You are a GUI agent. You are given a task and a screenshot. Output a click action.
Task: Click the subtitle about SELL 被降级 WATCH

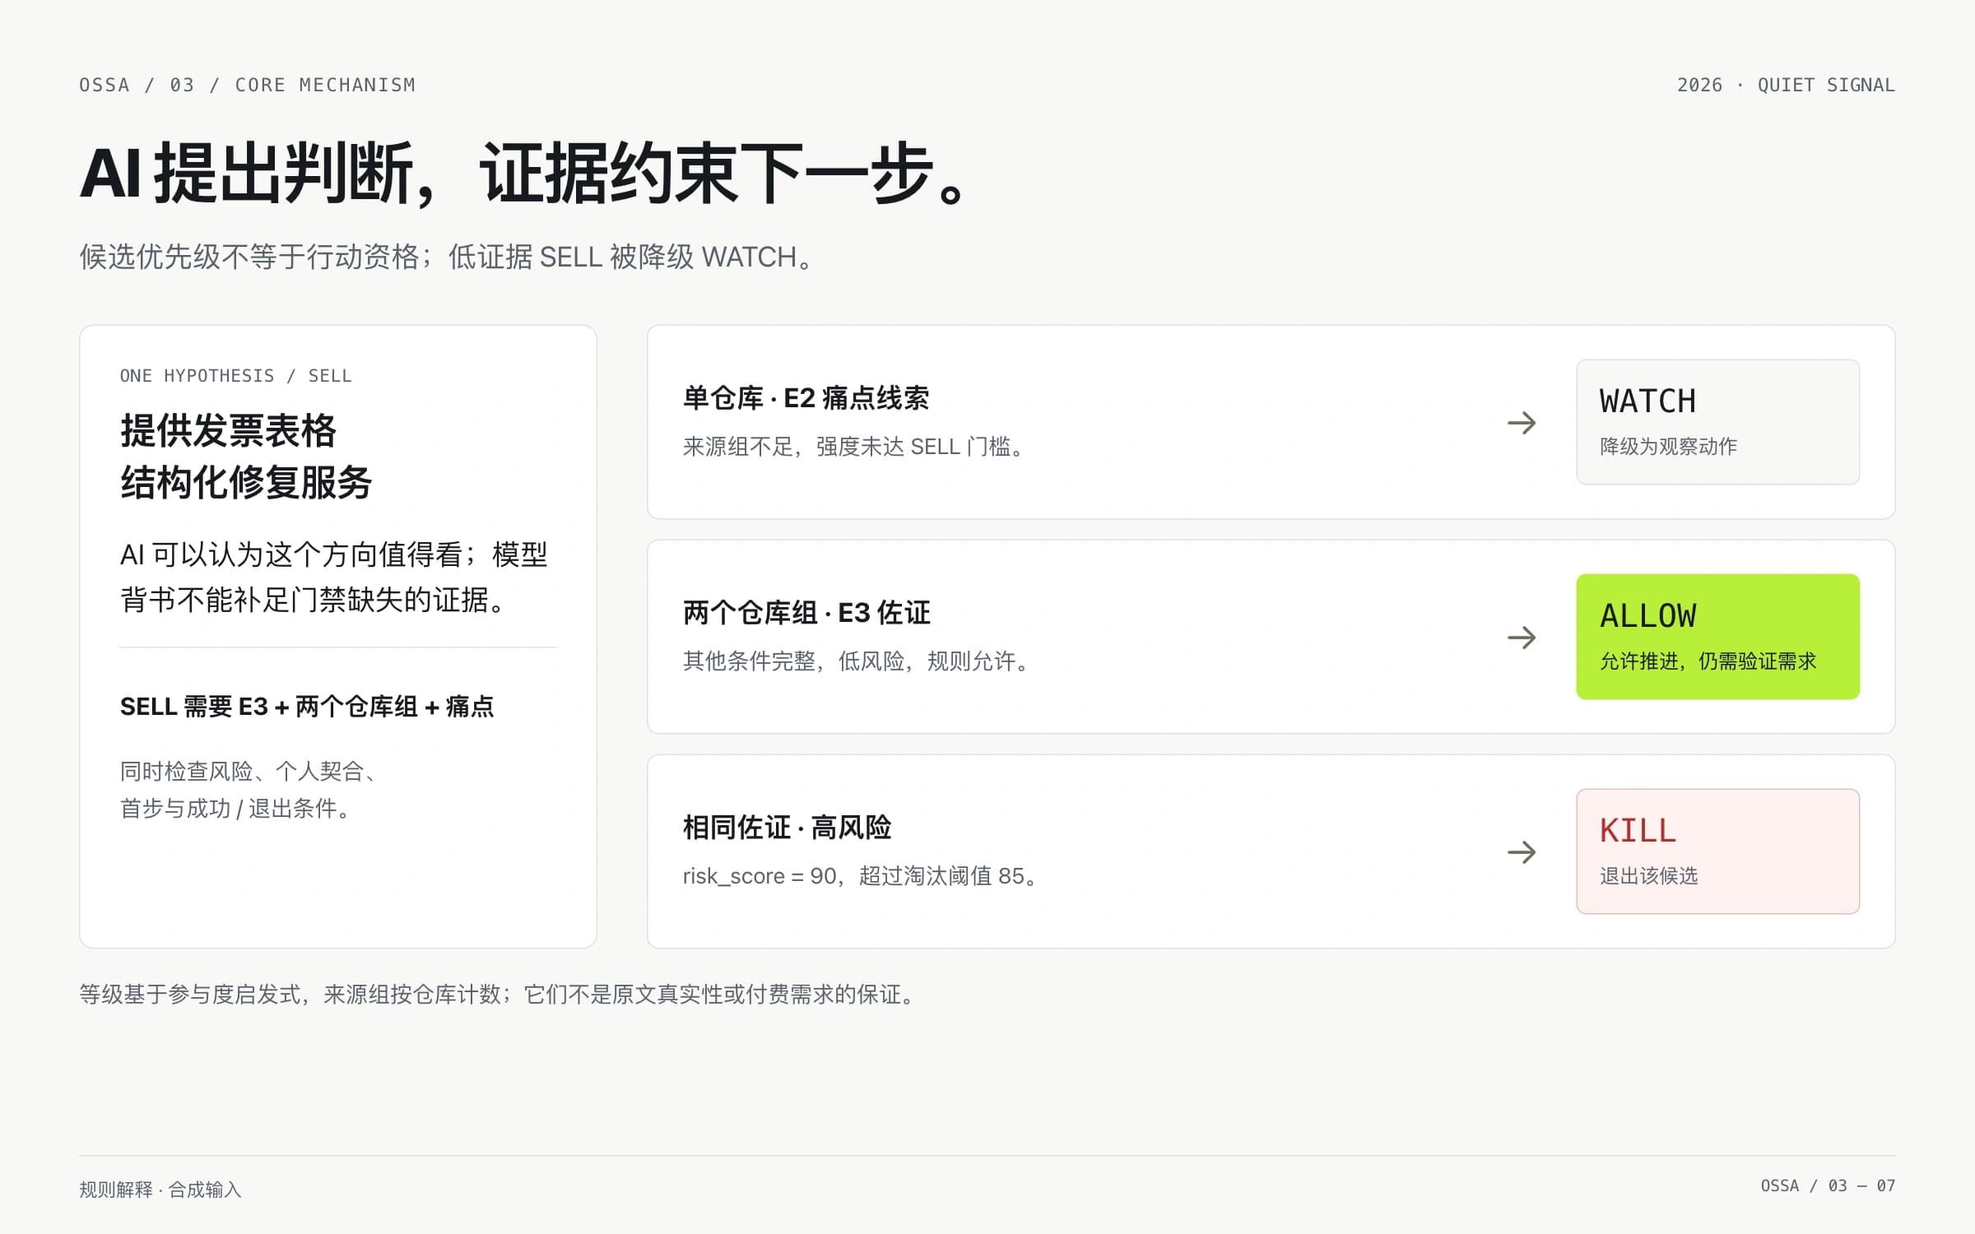coord(447,257)
